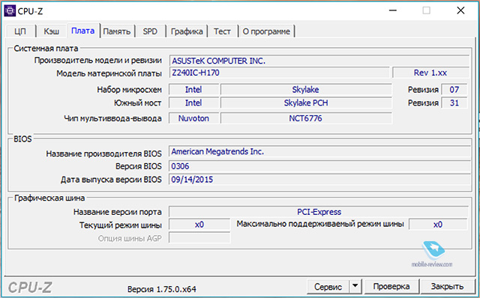Click the Версия 1.75.0.x64 text
The image size is (480, 298).
162,289
